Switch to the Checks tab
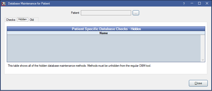Screen dimensions: 212x91 click(x=11, y=20)
